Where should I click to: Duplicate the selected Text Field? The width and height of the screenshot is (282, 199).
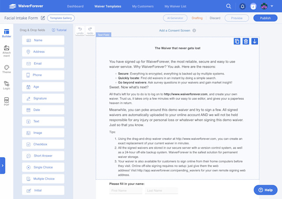[x=237, y=41]
